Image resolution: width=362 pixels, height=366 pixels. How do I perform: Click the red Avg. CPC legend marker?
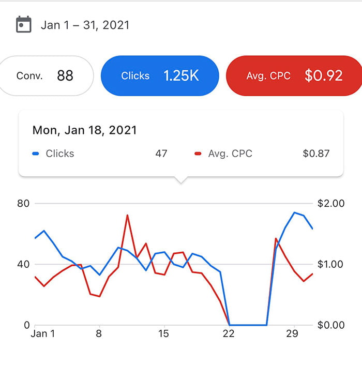click(x=198, y=154)
